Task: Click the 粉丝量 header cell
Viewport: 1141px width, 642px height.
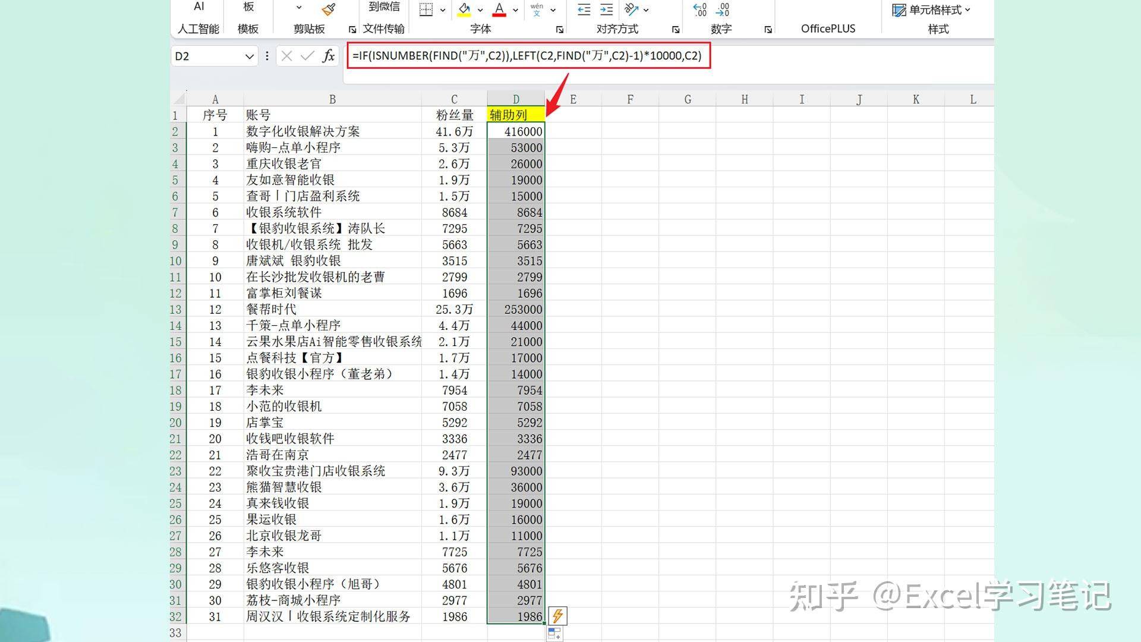Action: [x=455, y=115]
